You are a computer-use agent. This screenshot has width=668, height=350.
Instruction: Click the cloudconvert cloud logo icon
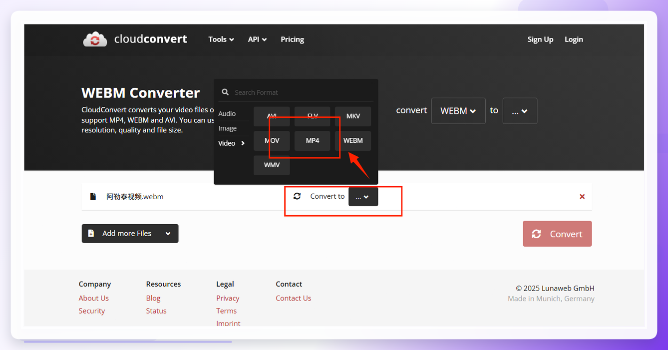pos(95,39)
